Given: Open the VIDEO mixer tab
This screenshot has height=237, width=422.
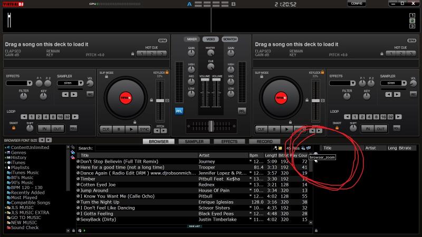Looking at the screenshot, I should (x=210, y=39).
